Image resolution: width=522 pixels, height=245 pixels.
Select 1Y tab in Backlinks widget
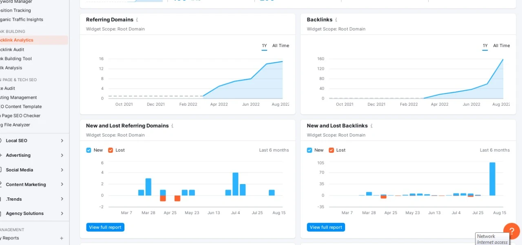[x=485, y=46]
